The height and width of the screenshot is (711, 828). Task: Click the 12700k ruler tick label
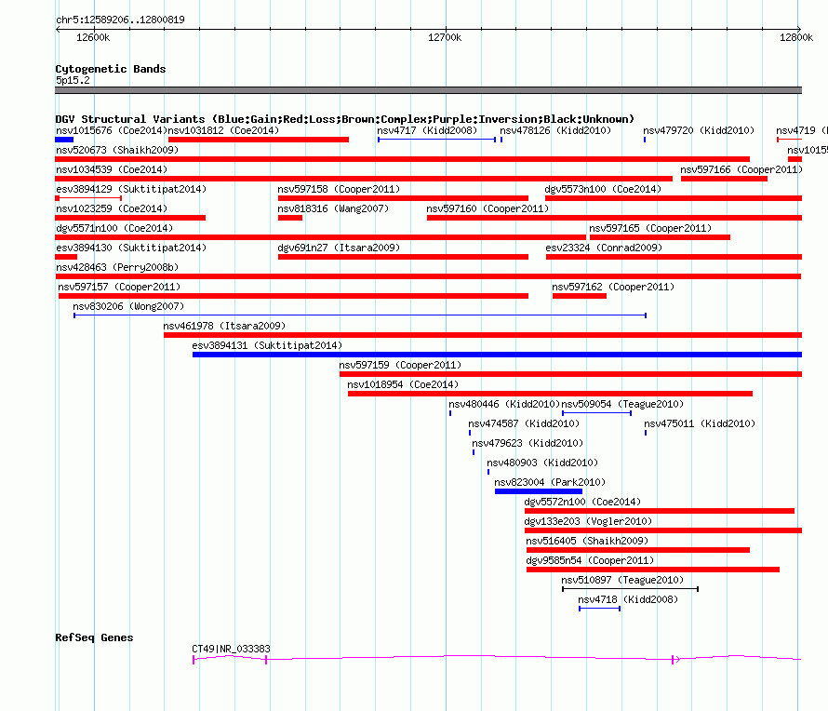pos(445,37)
